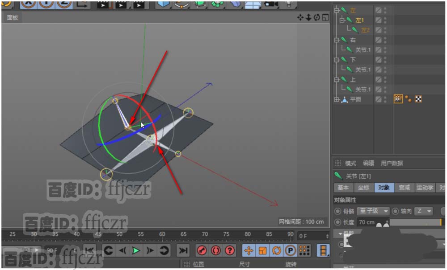Viewport: 447px width, 270px height.
Task: Click the checkerboard tag on the 平面 row
Action: [418, 99]
